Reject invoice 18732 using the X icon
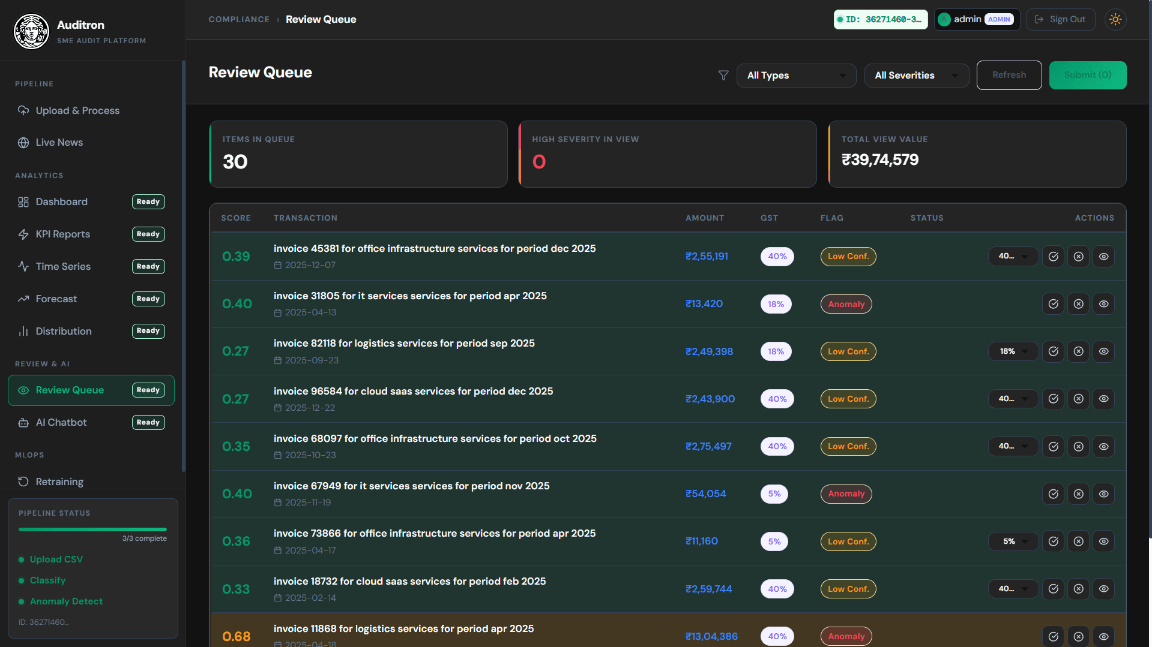 click(x=1078, y=589)
